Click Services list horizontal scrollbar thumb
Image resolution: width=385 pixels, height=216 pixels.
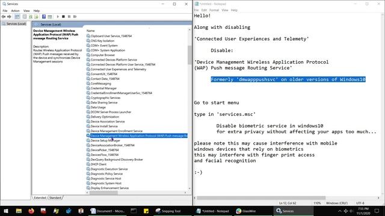[103, 193]
